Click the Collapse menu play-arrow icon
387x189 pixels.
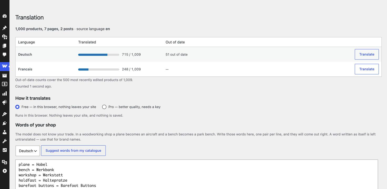tap(4, 171)
